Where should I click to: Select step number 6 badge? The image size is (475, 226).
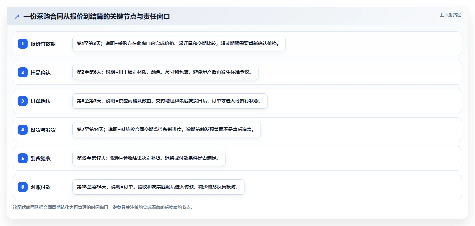click(23, 187)
